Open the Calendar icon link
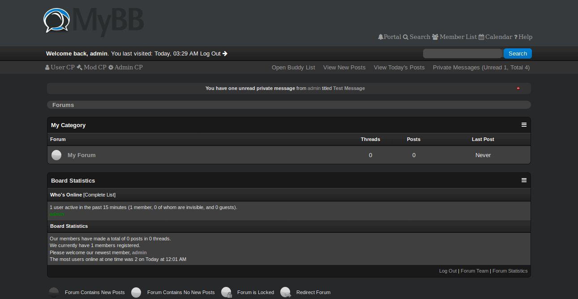The height and width of the screenshot is (299, 578). click(481, 37)
